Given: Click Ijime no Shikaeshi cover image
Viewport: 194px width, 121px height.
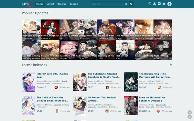Looking at the screenshot, I should tap(131, 106).
